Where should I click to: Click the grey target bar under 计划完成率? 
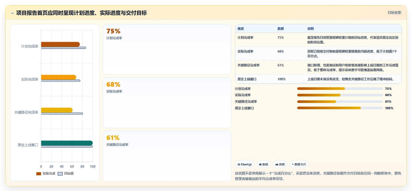[x=63, y=48]
